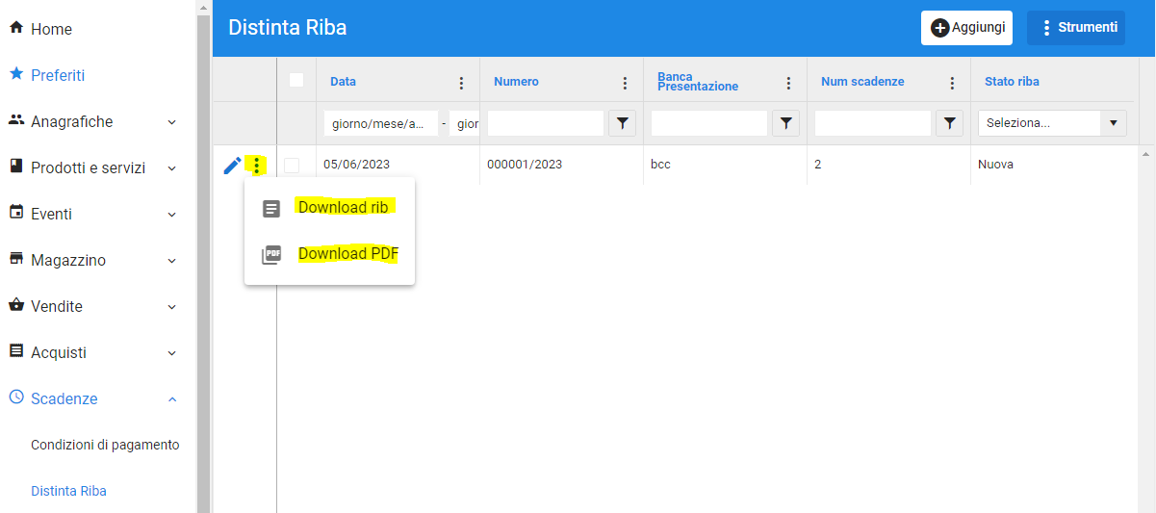Expand the Prodotti e servizi chevron
This screenshot has height=513, width=1156.
pyautogui.click(x=172, y=168)
